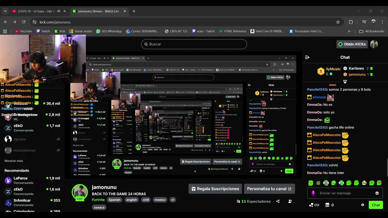This screenshot has height=218, width=388.
Task: Select the oaxaca tag
Action: [99, 207]
